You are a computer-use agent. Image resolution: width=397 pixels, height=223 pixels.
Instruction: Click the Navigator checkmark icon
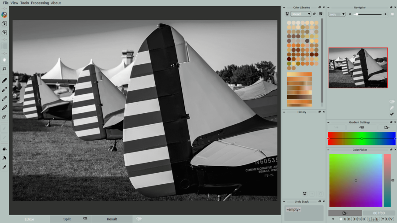[392, 114]
